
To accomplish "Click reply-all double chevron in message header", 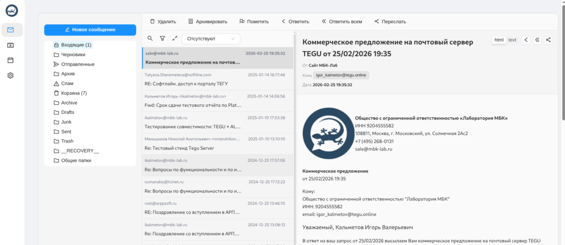I will coord(537,40).
